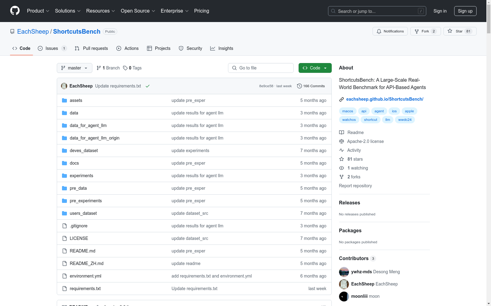Click the Report repository link
This screenshot has height=306, width=491.
coord(355,186)
